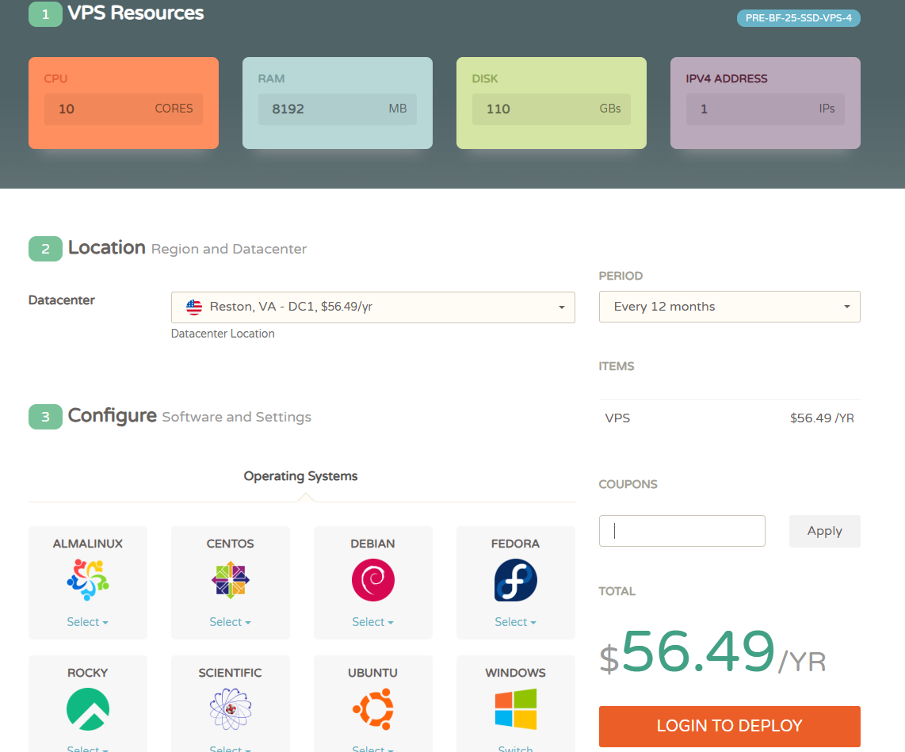Click the Scientific Linux atom icon
This screenshot has height=752, width=905.
tap(231, 709)
